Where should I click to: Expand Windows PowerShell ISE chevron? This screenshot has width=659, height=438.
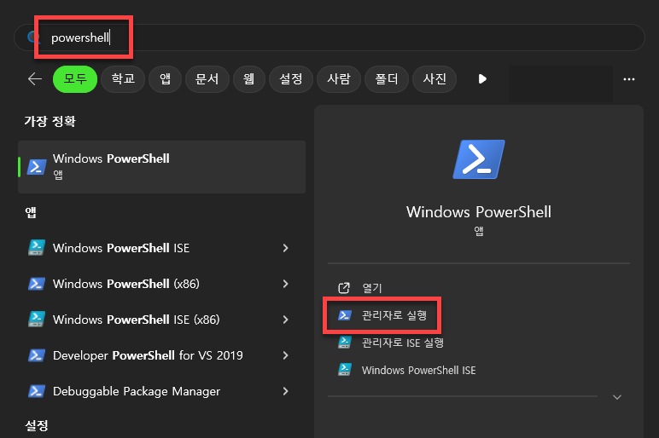pyautogui.click(x=286, y=248)
